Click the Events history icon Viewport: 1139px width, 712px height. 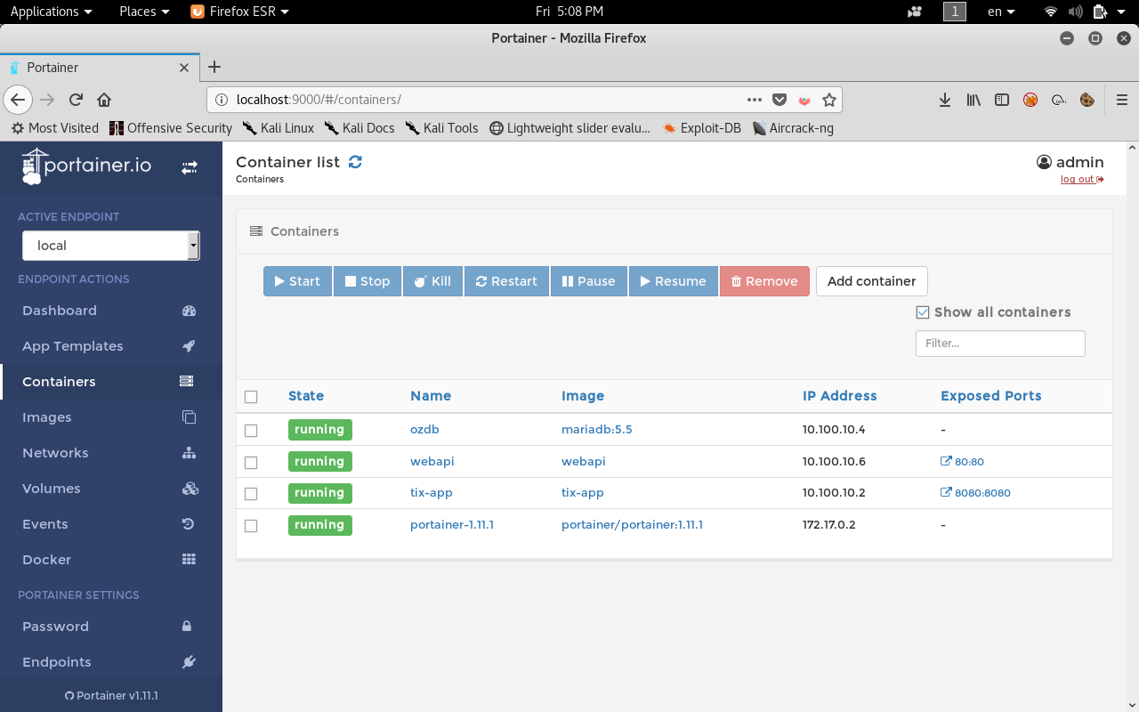pyautogui.click(x=188, y=524)
